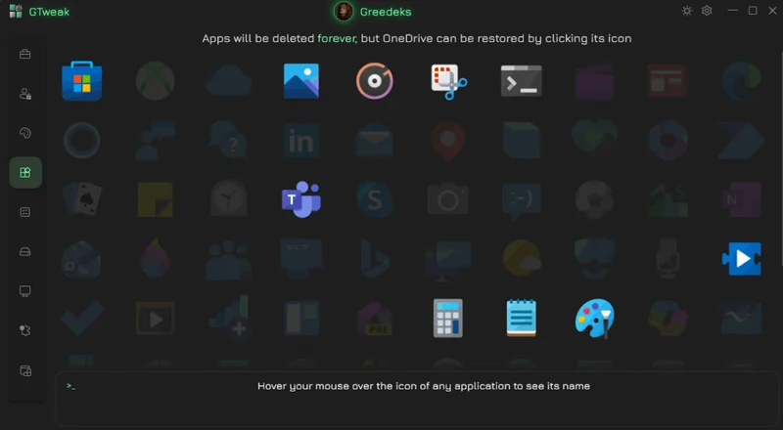Viewport: 783px width, 430px height.
Task: Click the Notepad app icon
Action: (522, 318)
